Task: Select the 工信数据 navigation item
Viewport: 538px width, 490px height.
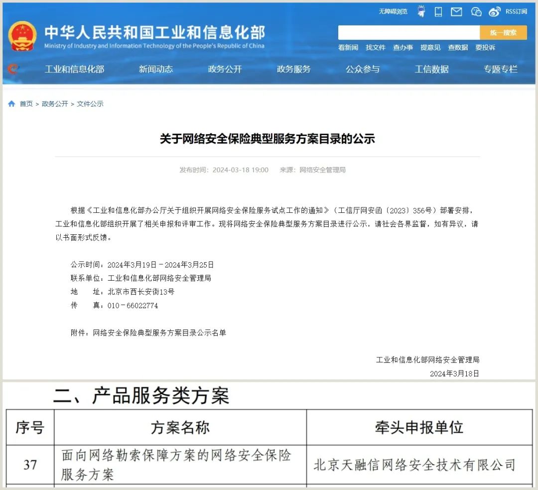Action: (431, 69)
